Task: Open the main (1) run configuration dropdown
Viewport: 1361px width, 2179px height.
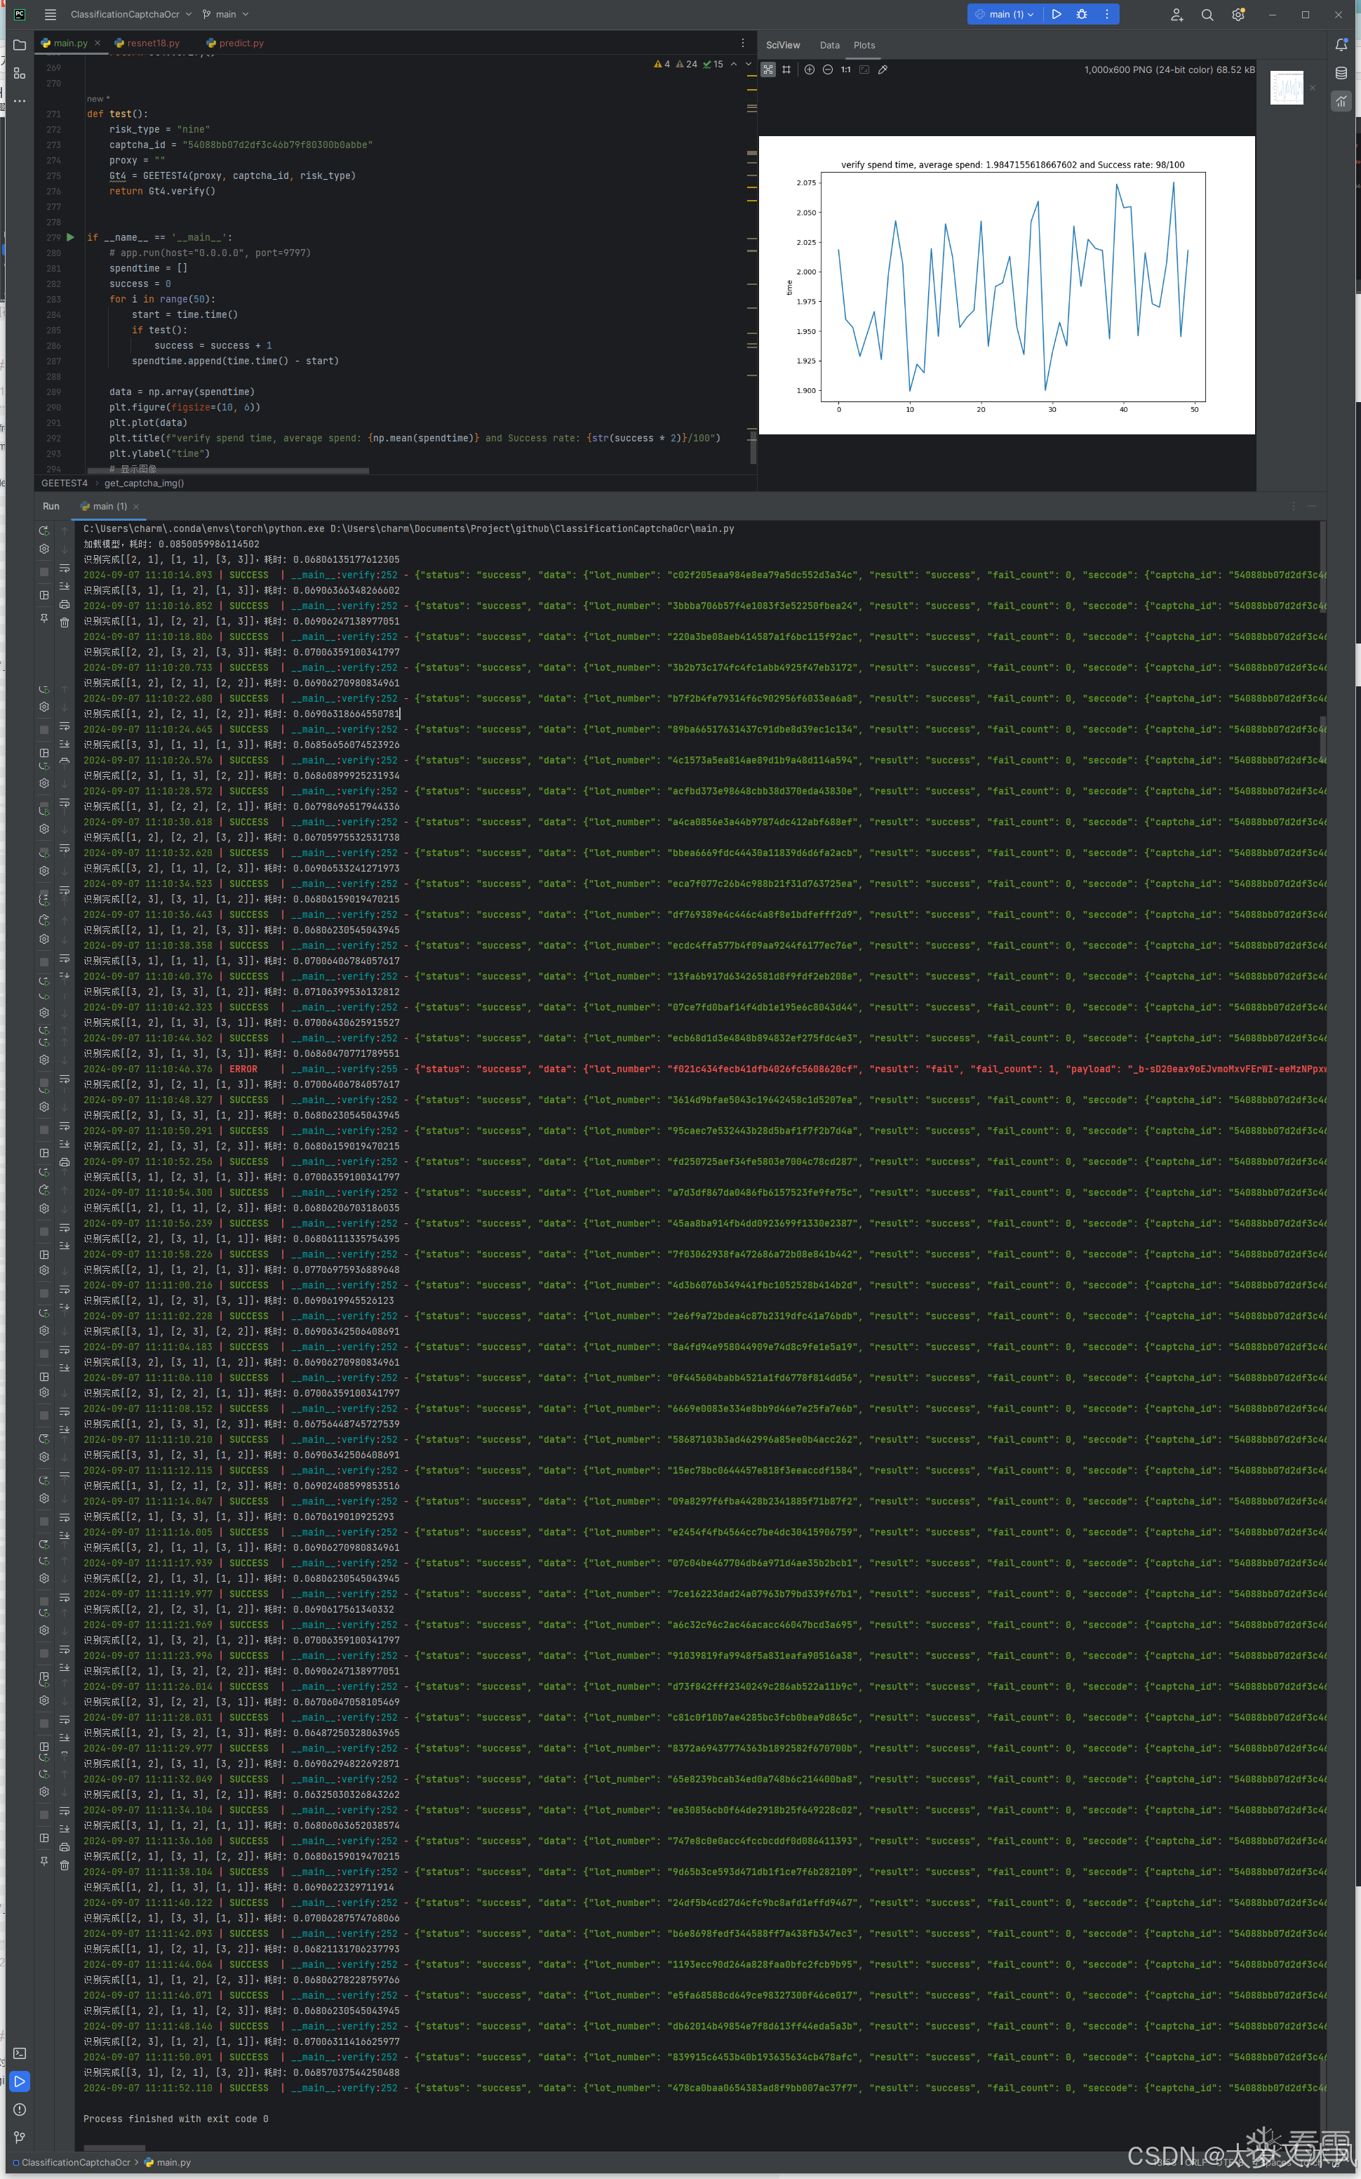Action: coord(1005,15)
